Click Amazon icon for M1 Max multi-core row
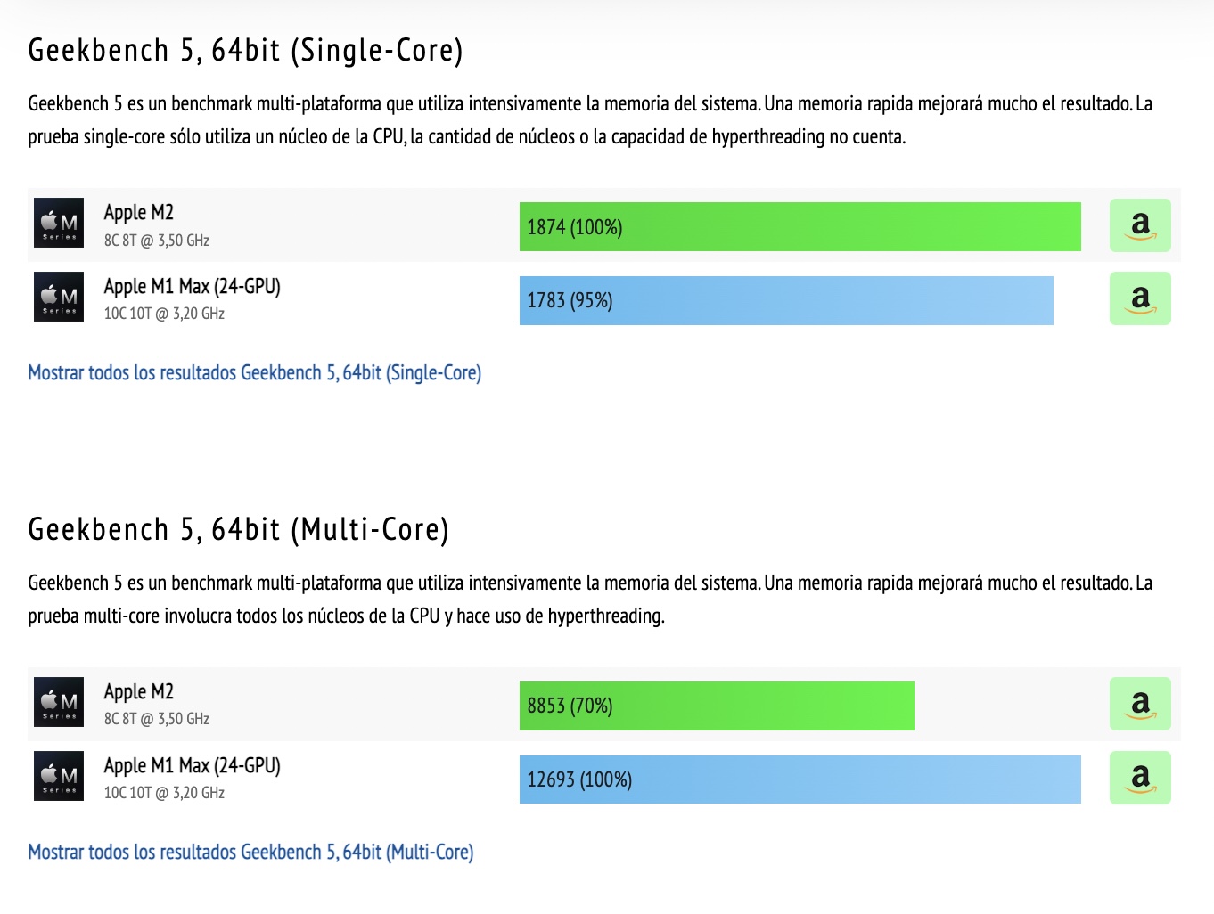Screen dimensions: 1214x914 [1140, 778]
